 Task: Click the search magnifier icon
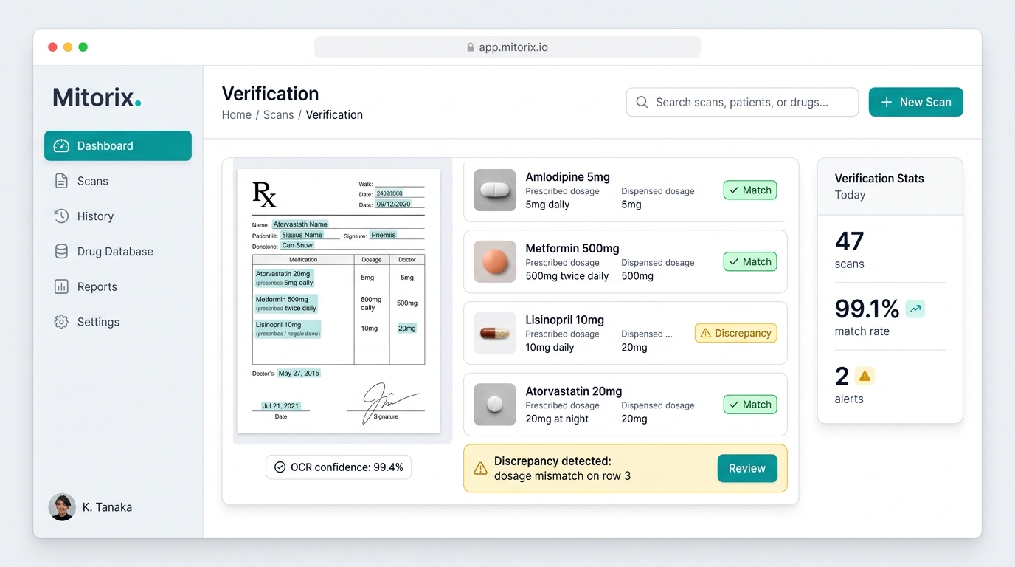(642, 103)
